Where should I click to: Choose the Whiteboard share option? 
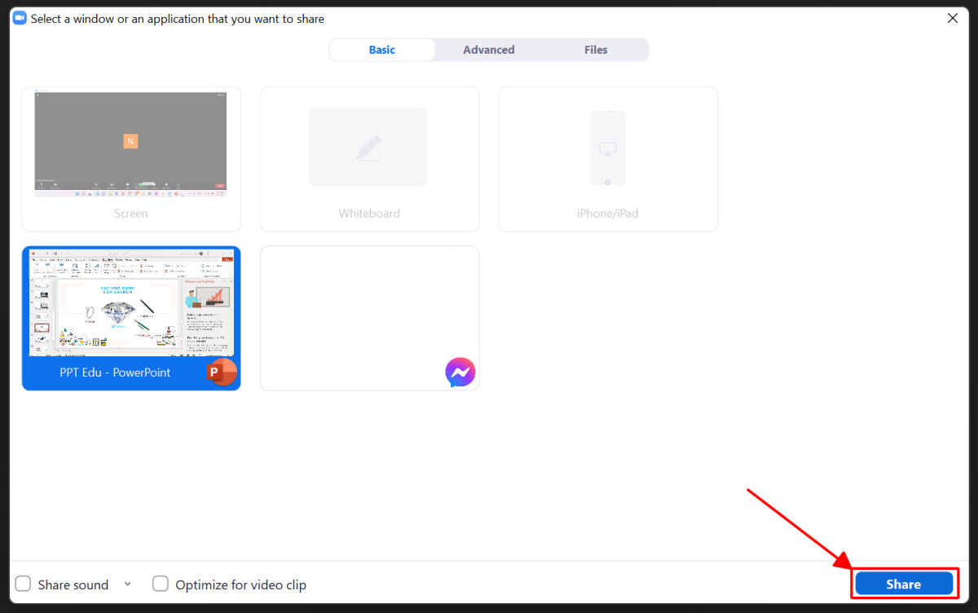[x=369, y=159]
